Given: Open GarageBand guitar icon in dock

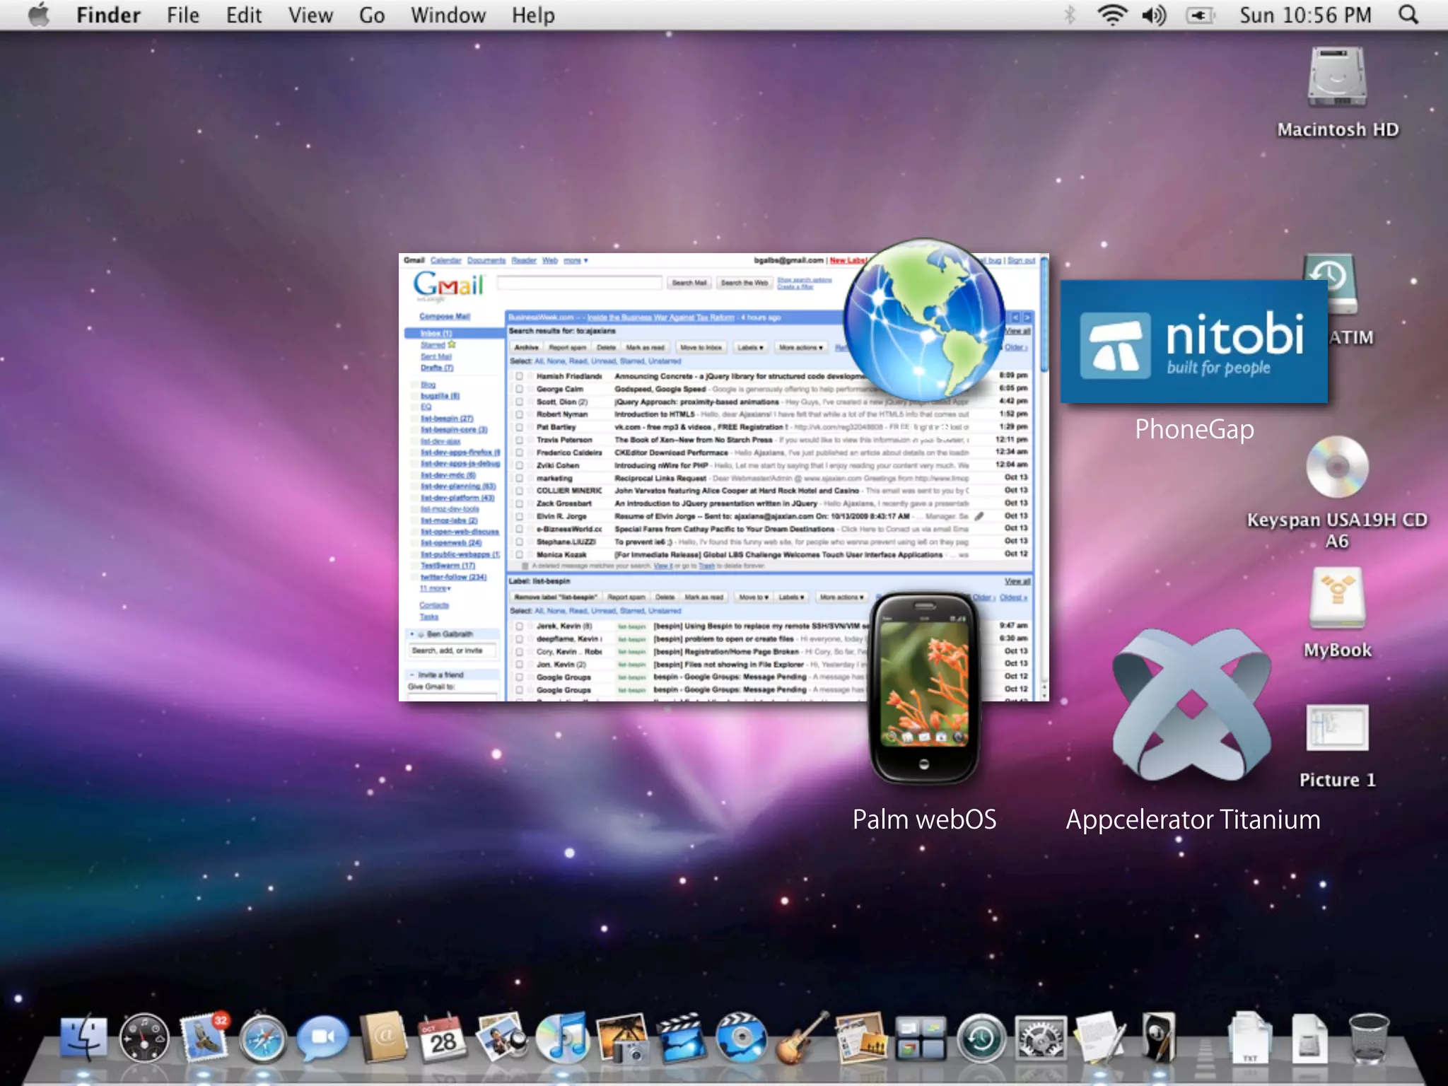Looking at the screenshot, I should click(801, 1038).
